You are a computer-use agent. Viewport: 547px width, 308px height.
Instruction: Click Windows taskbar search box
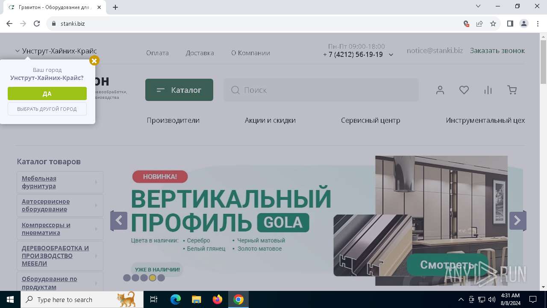[82, 299]
